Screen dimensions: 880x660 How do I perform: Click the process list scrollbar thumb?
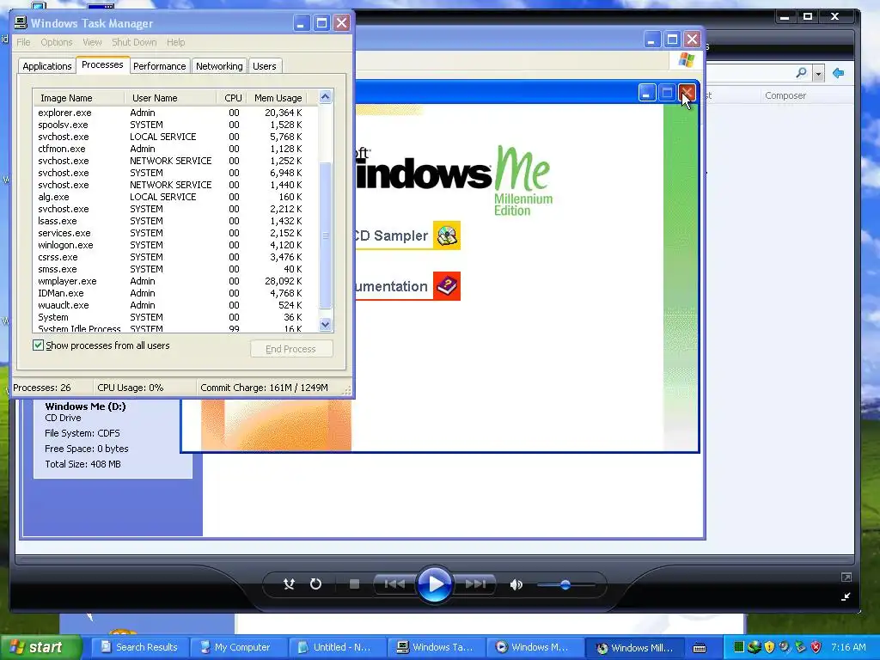326,235
